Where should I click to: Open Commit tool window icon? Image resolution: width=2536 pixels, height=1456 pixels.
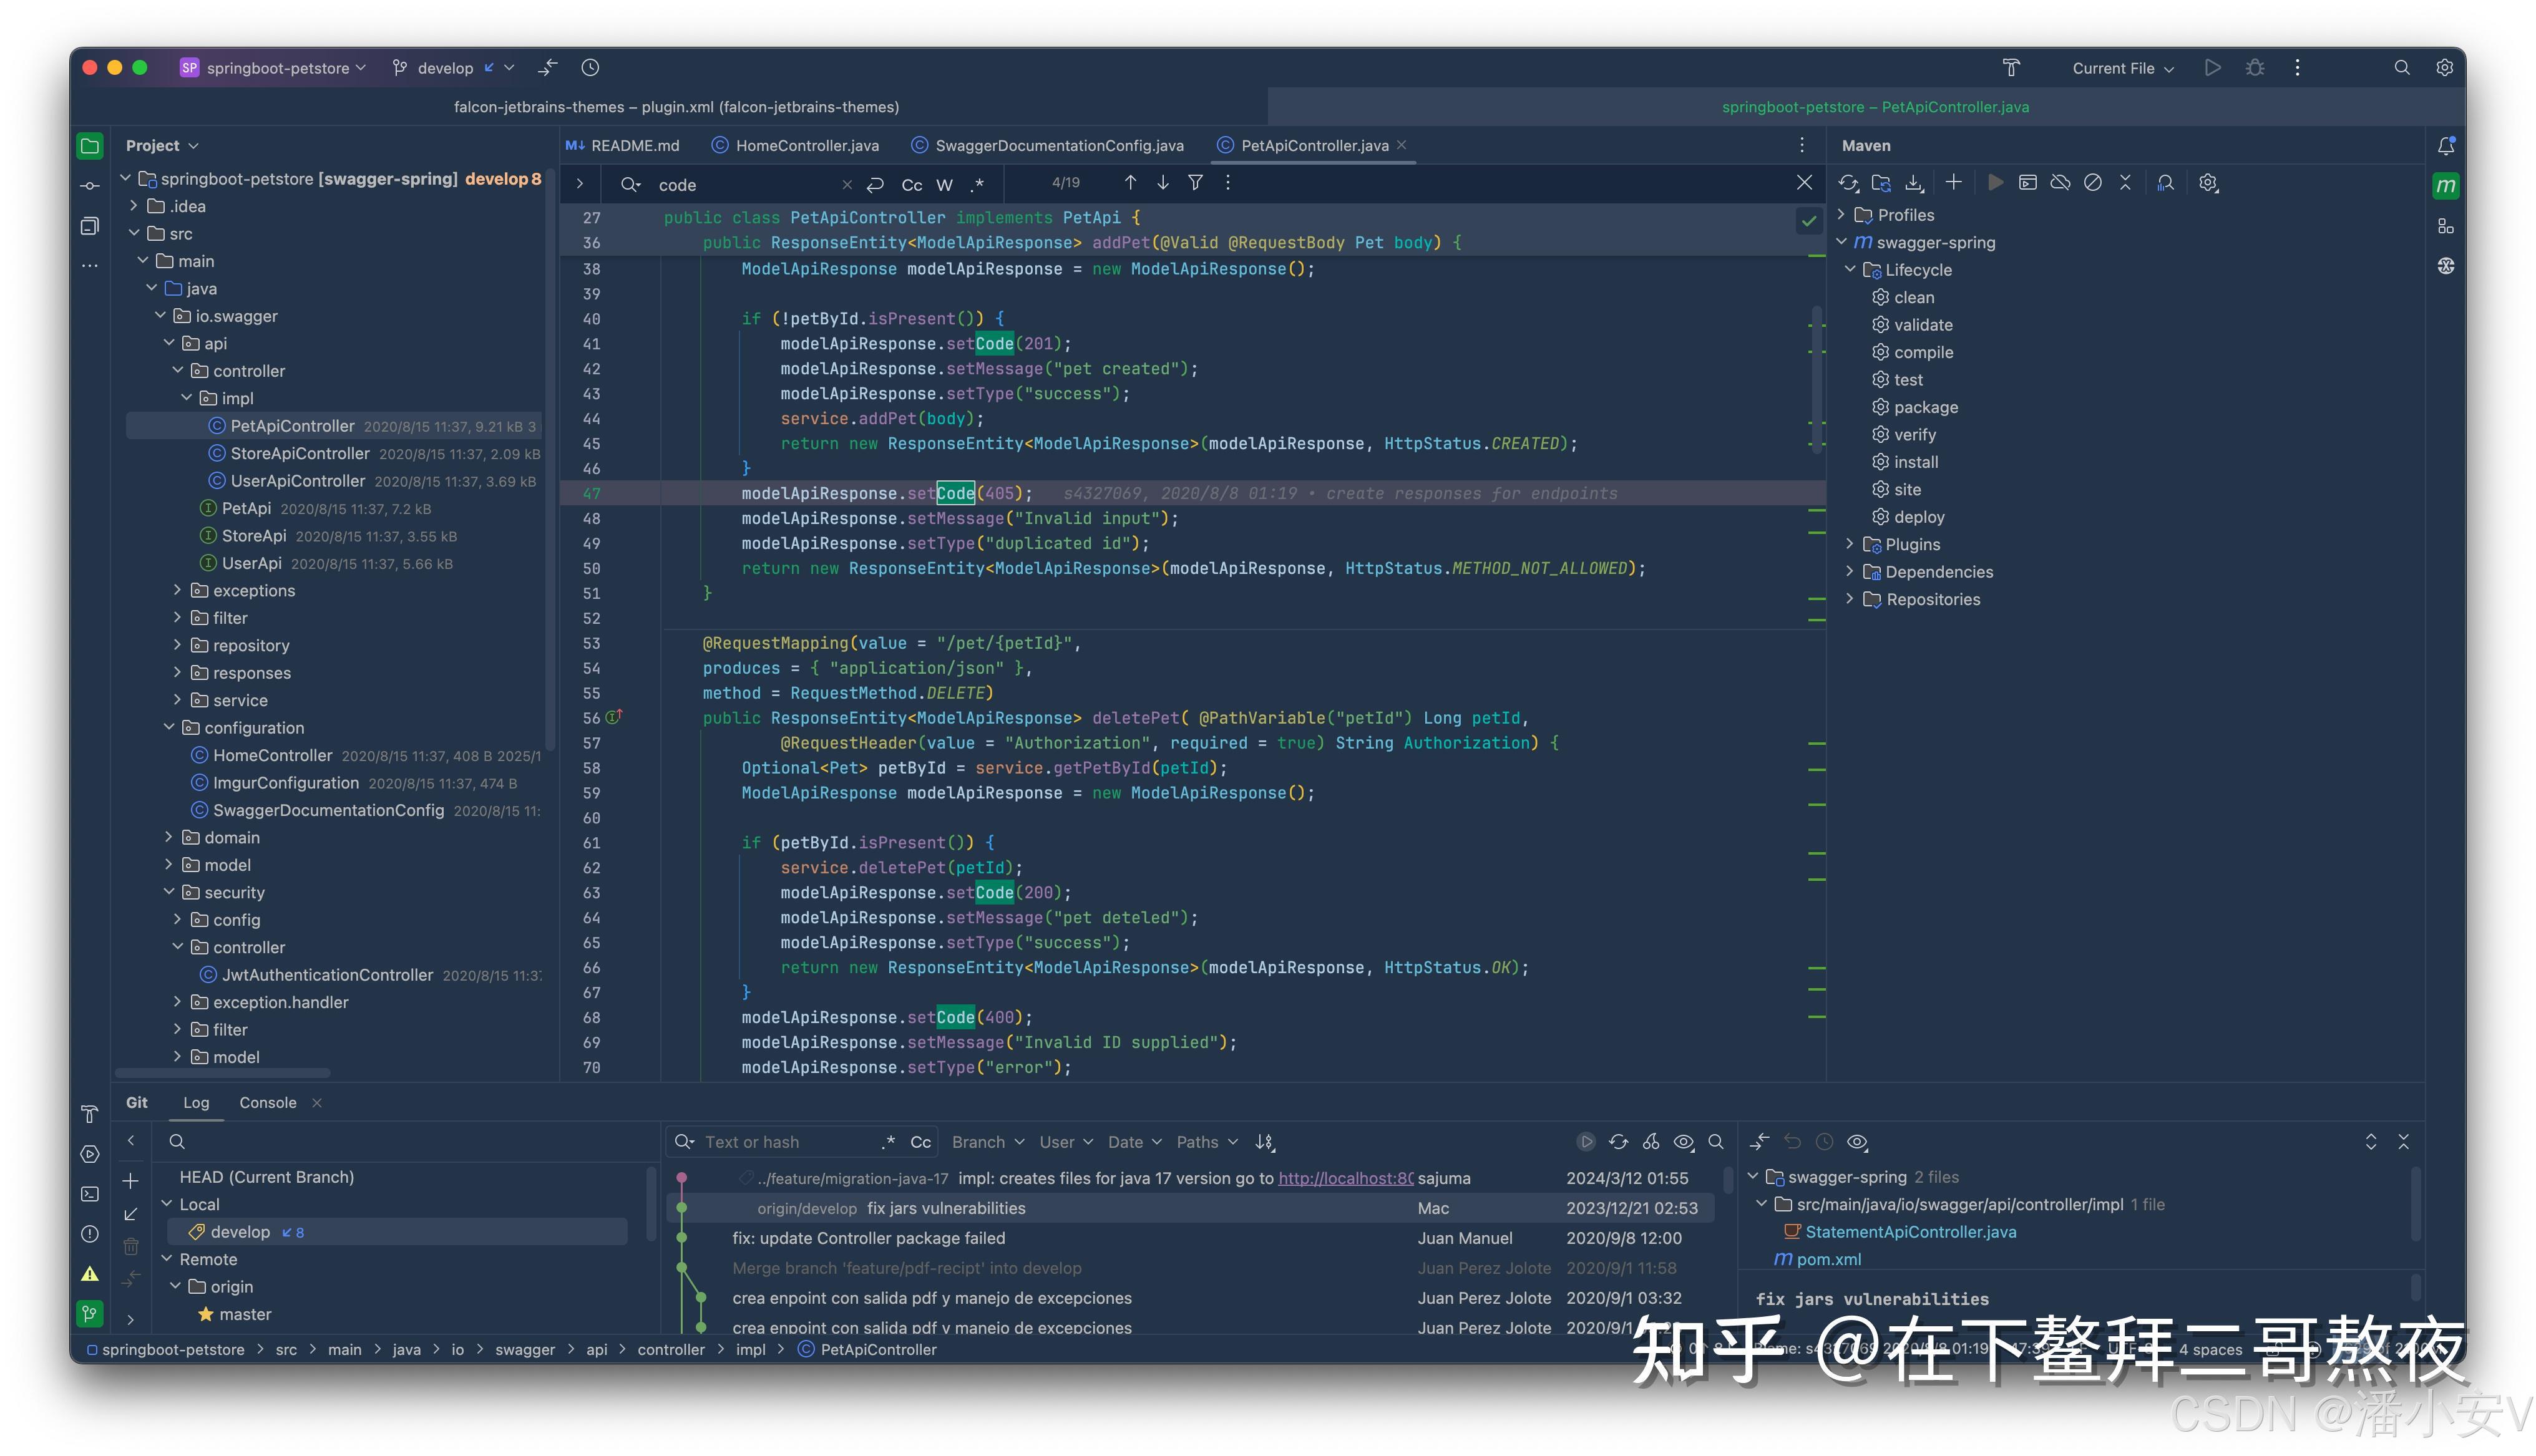click(90, 186)
